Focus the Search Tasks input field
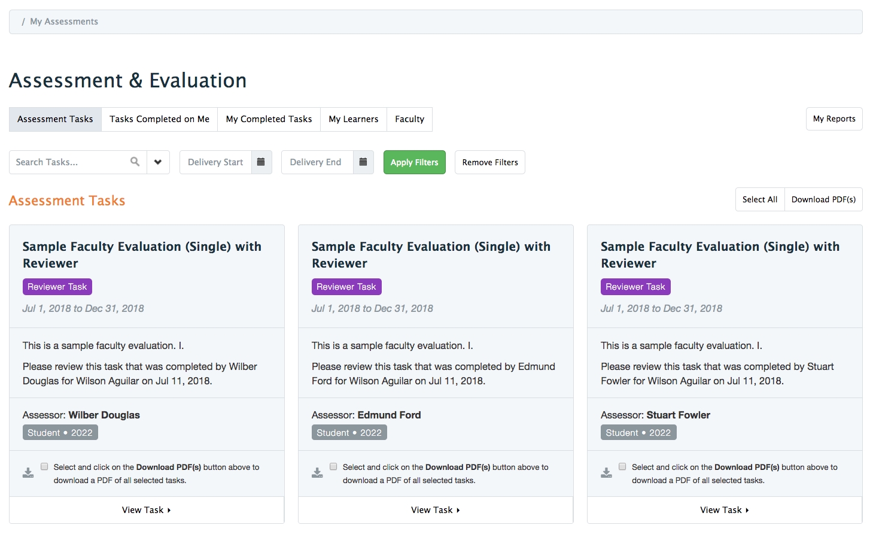 pyautogui.click(x=69, y=162)
